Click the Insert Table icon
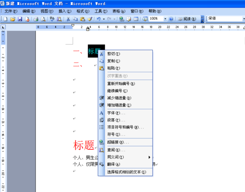The width and height of the screenshot is (245, 192). click(x=136, y=19)
